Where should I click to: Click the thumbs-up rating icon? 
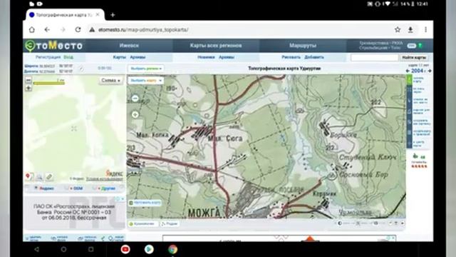pyautogui.click(x=415, y=156)
